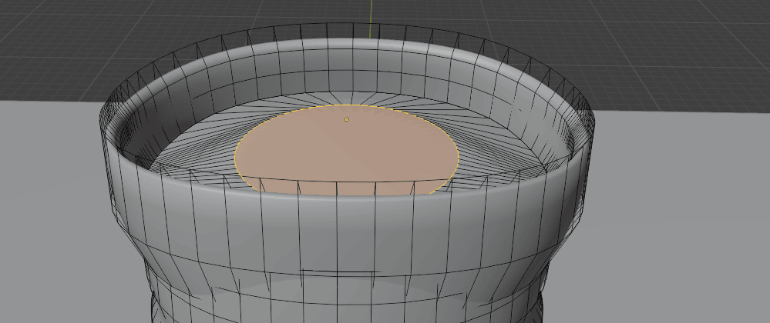Click the face center dot on selected face
Image resolution: width=770 pixels, height=323 pixels.
click(347, 119)
